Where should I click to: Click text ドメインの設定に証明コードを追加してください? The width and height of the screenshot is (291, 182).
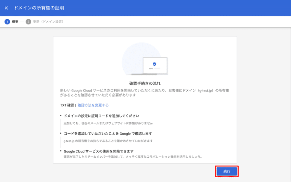coord(101,116)
